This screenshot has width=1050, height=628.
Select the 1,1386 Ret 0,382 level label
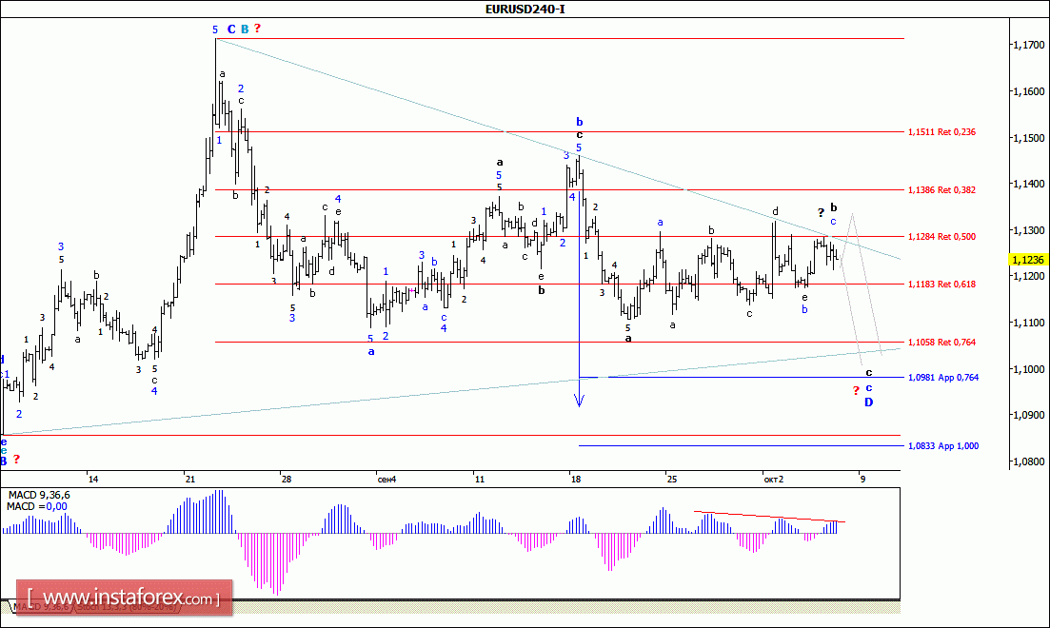[941, 190]
